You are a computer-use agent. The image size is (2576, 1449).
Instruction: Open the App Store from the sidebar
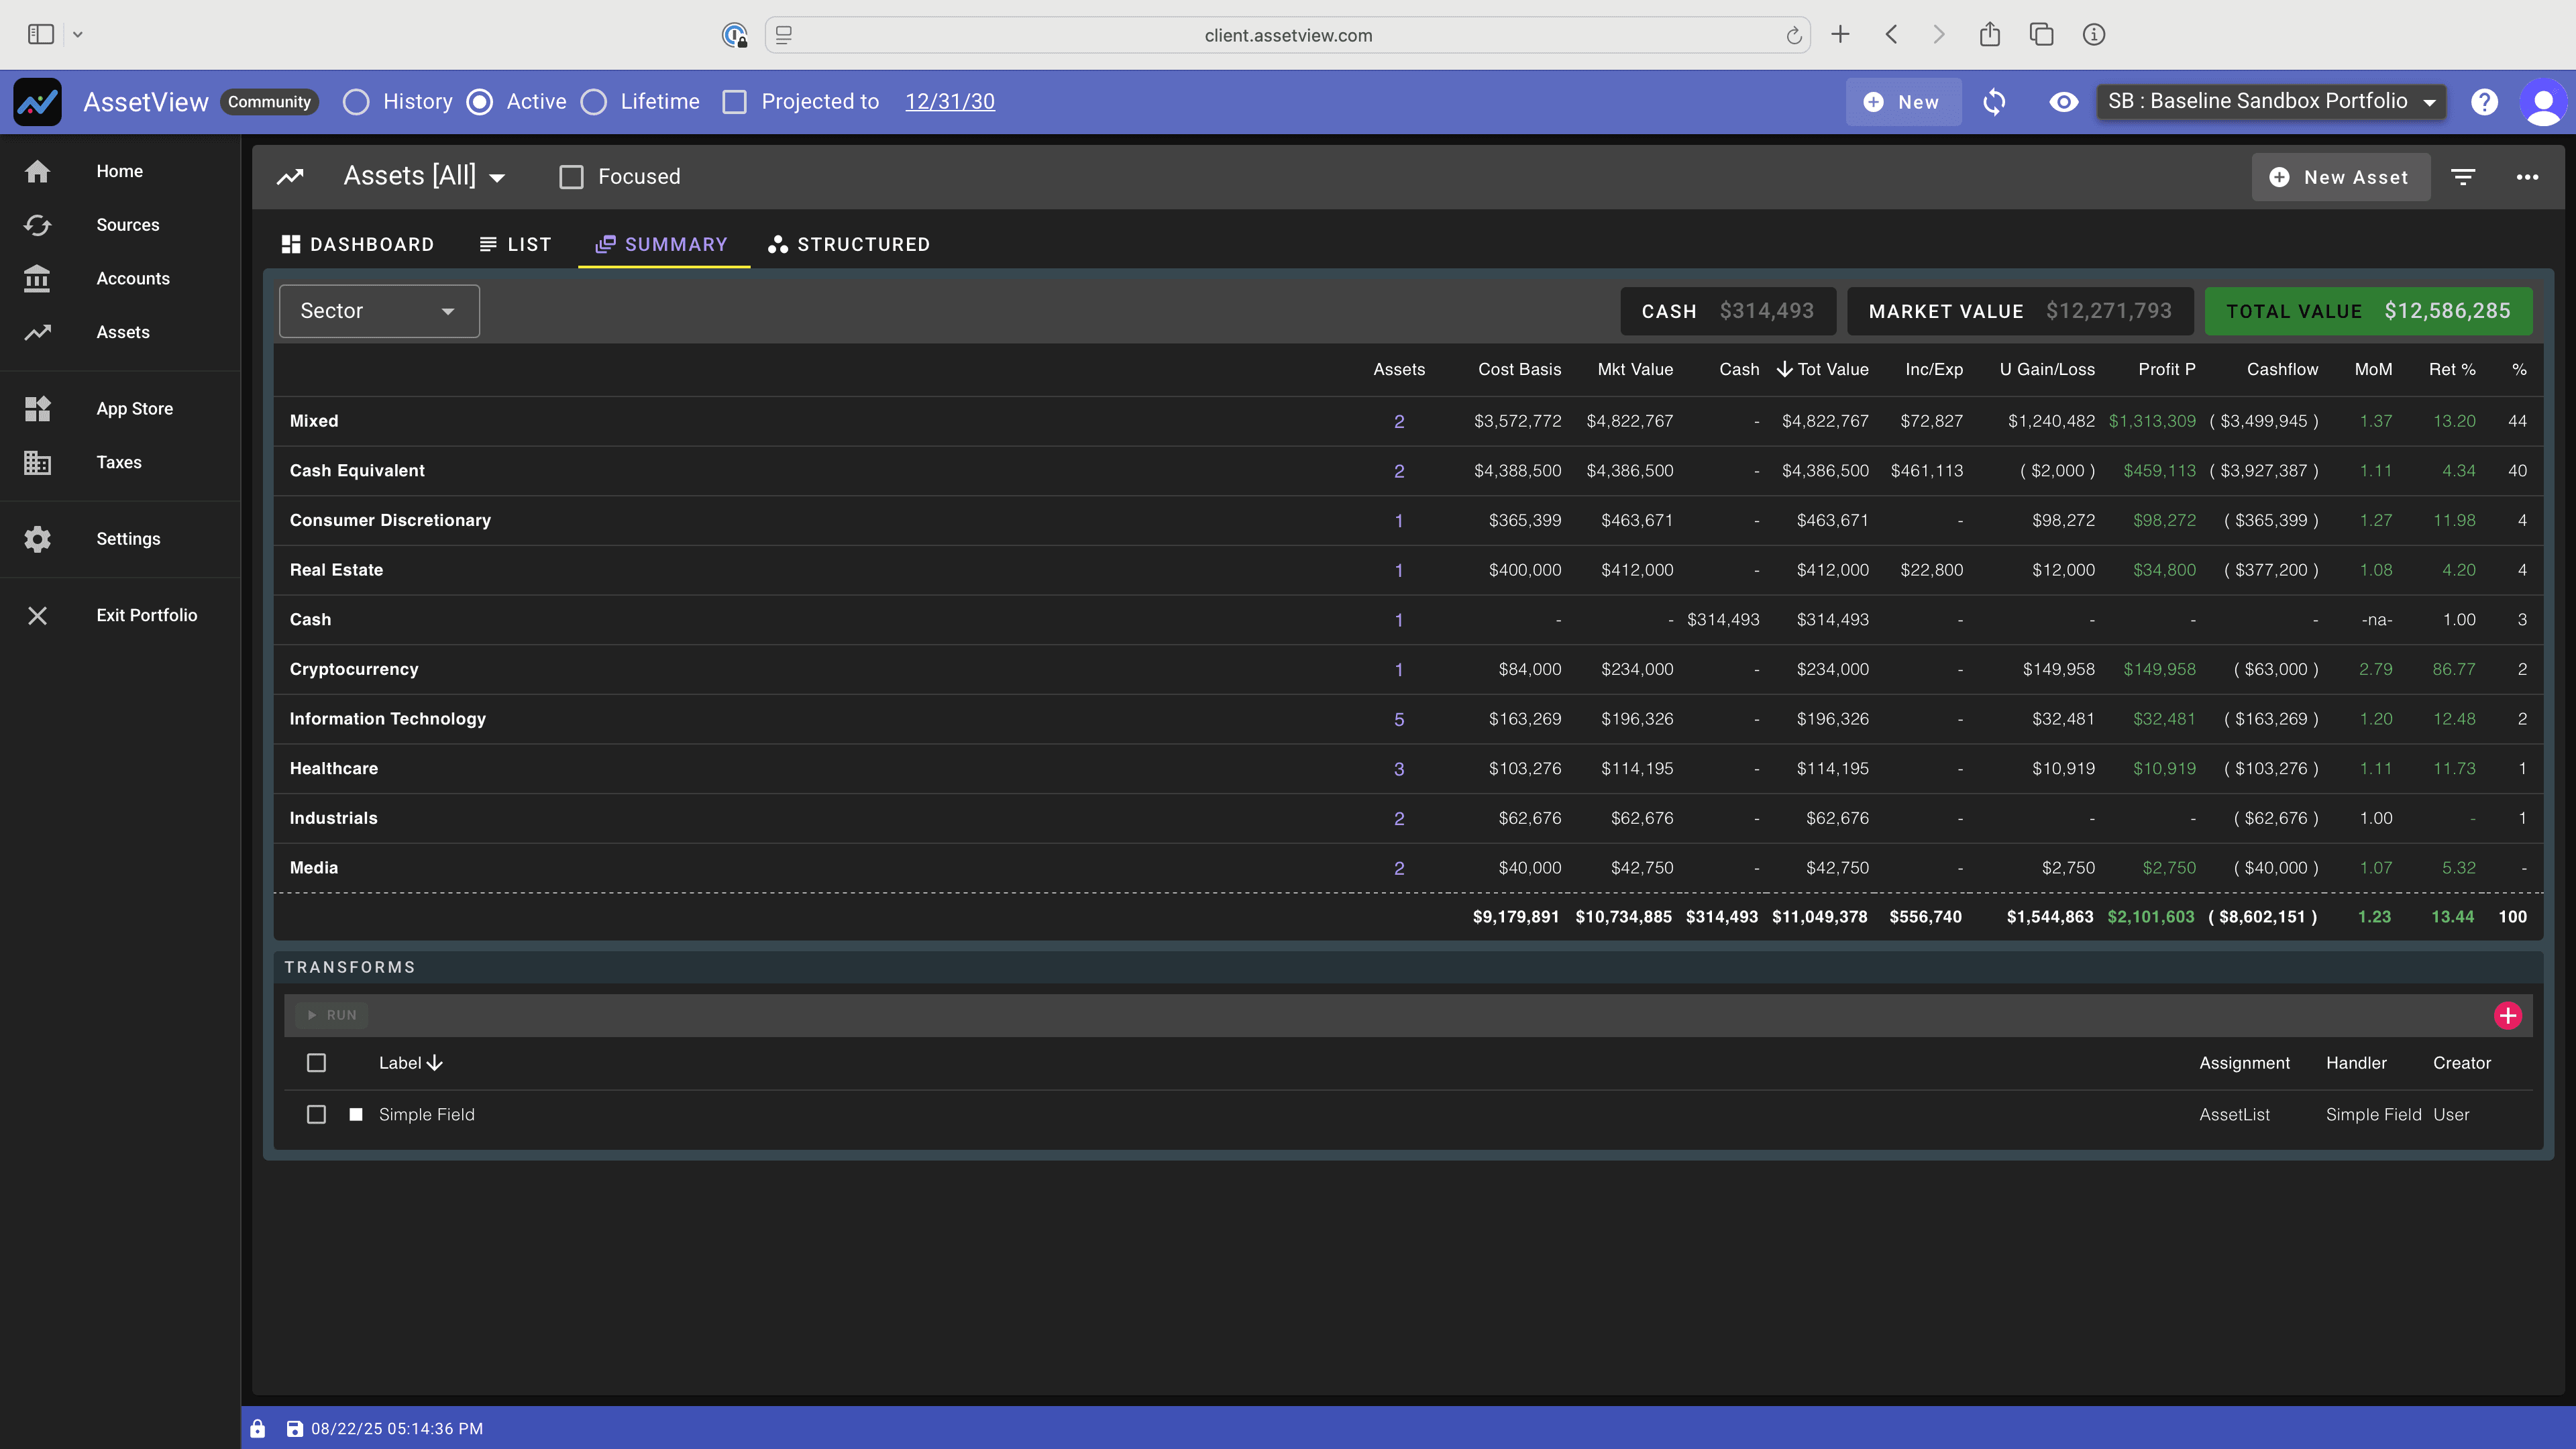pos(134,408)
